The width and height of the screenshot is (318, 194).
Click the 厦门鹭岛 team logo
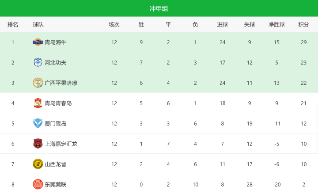(x=38, y=124)
